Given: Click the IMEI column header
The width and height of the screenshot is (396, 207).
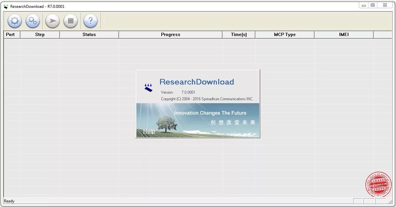Looking at the screenshot, I should pyautogui.click(x=344, y=34).
